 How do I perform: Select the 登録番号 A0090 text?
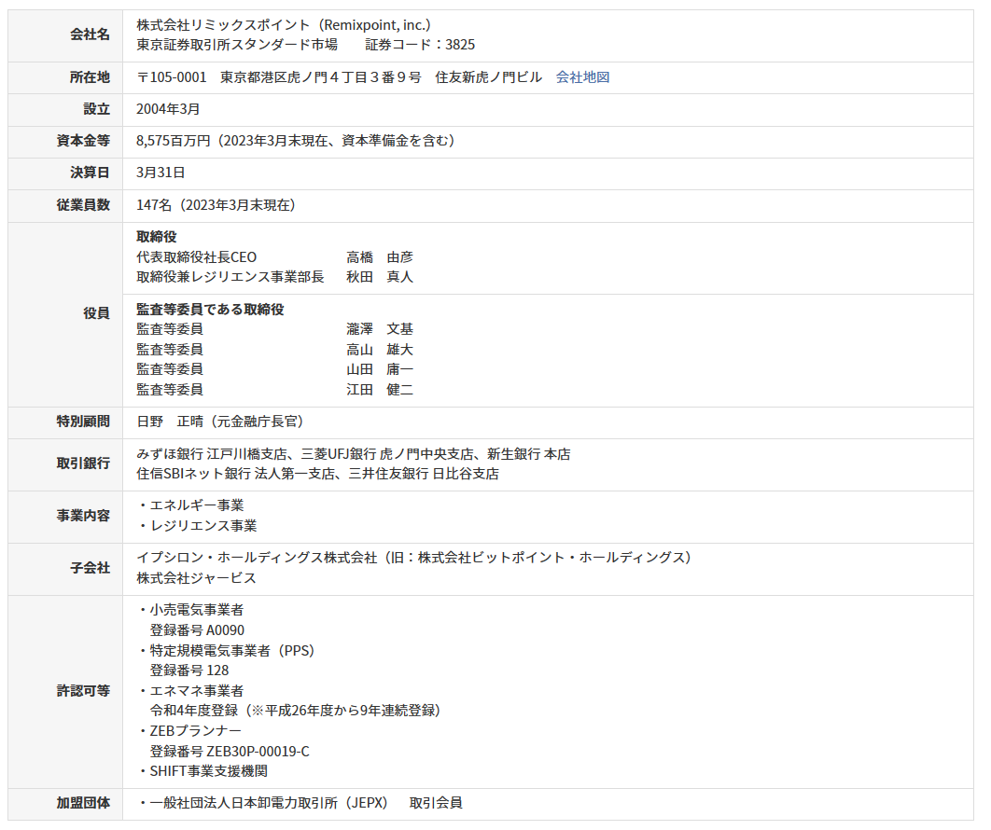click(197, 630)
